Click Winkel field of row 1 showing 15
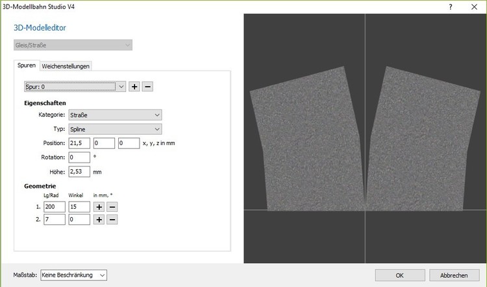 pyautogui.click(x=79, y=207)
